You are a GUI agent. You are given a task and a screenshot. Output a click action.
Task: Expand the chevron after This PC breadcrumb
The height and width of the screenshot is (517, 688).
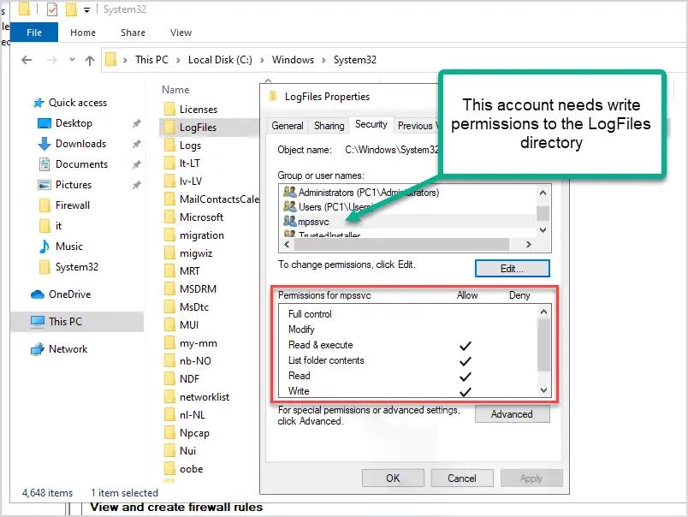pyautogui.click(x=178, y=60)
